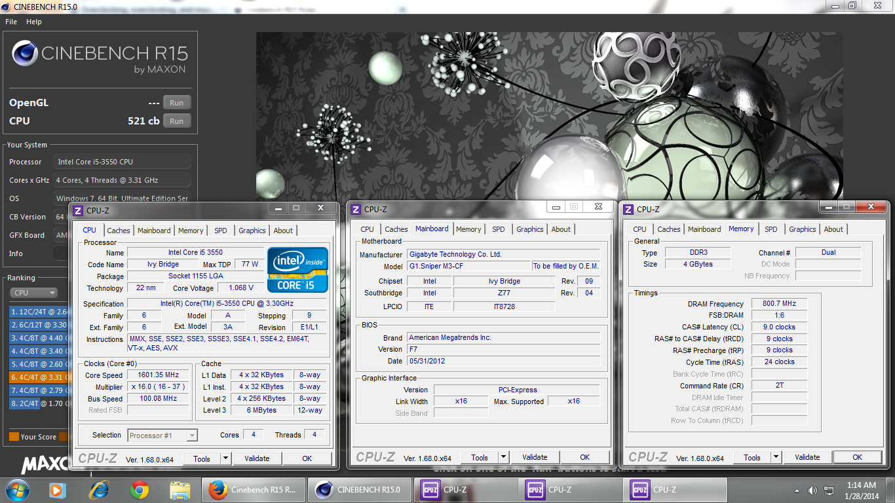The image size is (895, 503).
Task: Click the network tray icon
Action: (x=829, y=490)
